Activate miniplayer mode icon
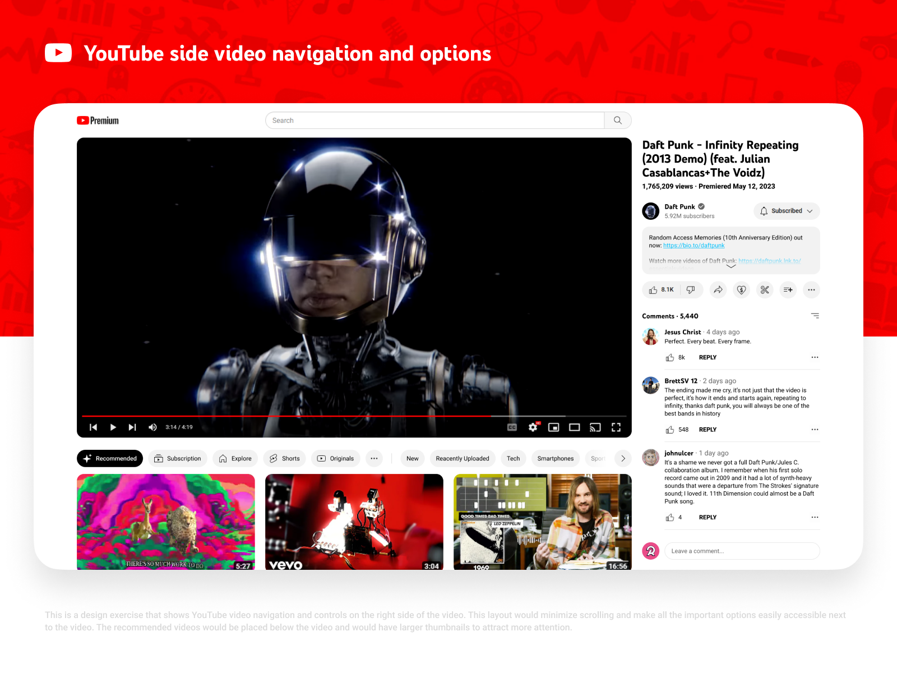Screen dimensions: 897x673 pyautogui.click(x=553, y=427)
